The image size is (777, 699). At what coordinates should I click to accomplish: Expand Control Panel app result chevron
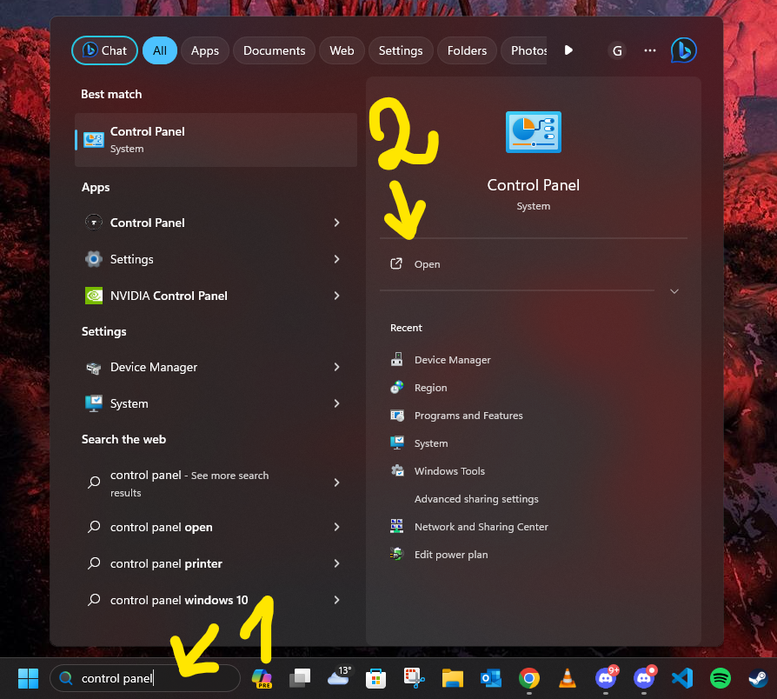point(336,223)
